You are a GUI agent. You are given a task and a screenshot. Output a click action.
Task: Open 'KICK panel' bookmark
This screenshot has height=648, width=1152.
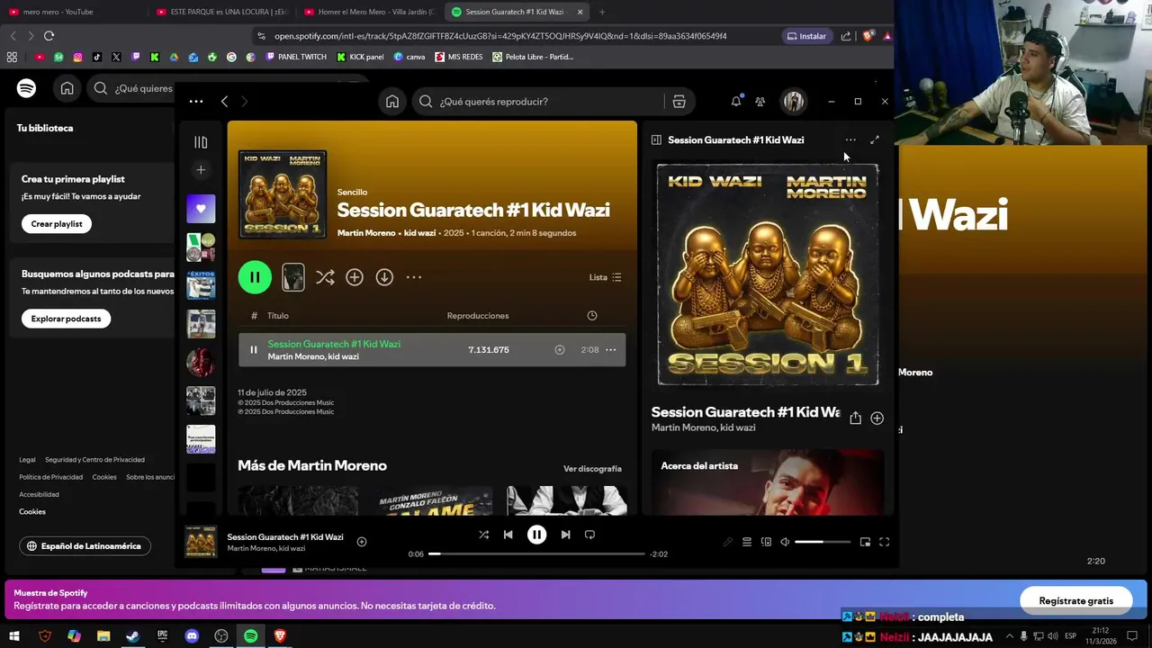pos(360,57)
